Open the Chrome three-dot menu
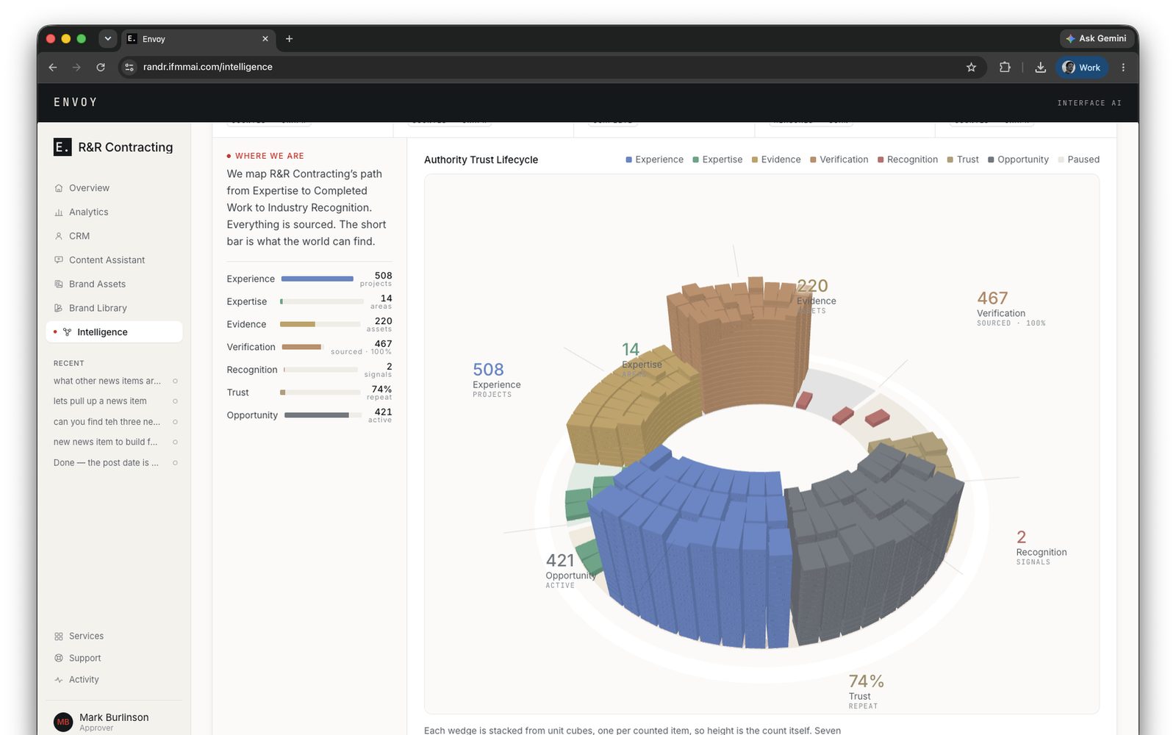Screen dimensions: 1176x735 click(x=1123, y=67)
